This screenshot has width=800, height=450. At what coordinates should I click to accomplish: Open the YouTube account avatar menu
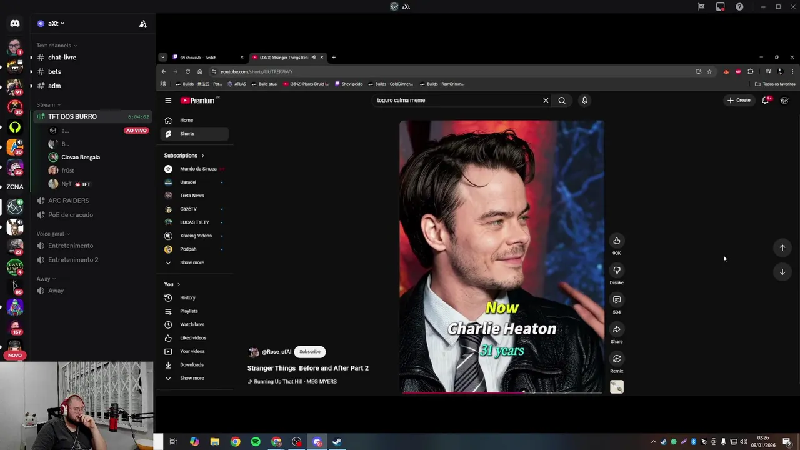click(784, 100)
